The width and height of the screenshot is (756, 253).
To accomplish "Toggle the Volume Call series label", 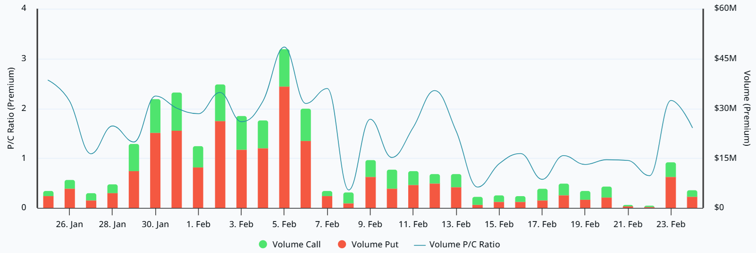I will pos(296,245).
